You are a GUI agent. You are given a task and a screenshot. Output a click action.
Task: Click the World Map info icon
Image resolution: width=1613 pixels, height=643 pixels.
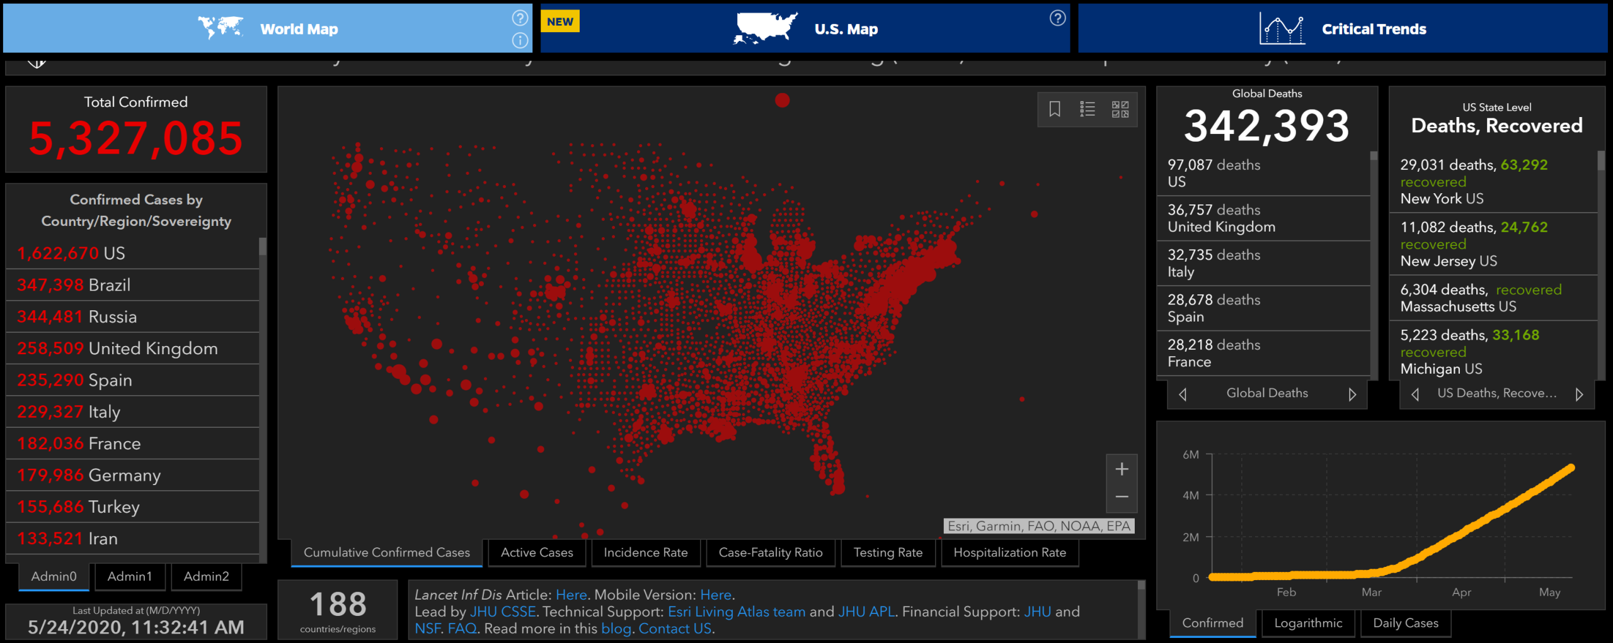(520, 41)
